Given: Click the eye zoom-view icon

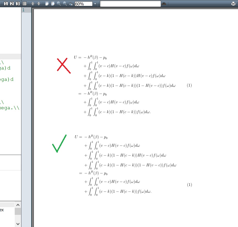Looking at the screenshot, I should [x=71, y=4].
